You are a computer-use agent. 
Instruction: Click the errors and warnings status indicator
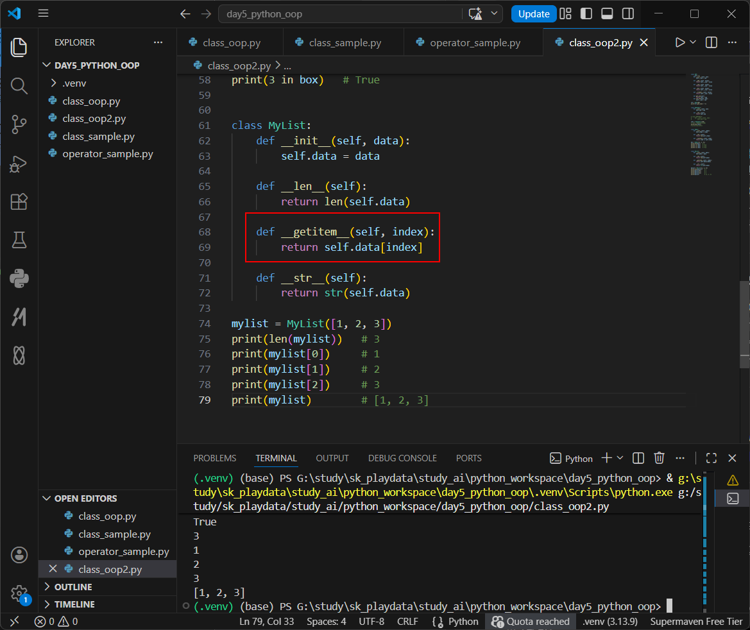coord(56,622)
